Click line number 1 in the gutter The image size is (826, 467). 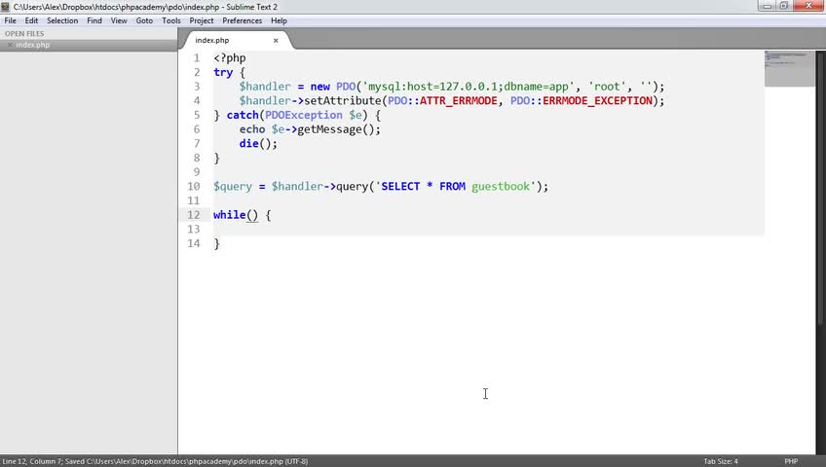197,57
